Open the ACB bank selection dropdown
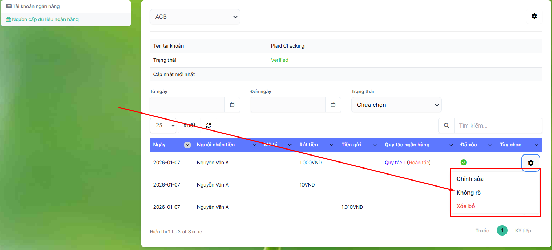The height and width of the screenshot is (250, 552). [195, 17]
